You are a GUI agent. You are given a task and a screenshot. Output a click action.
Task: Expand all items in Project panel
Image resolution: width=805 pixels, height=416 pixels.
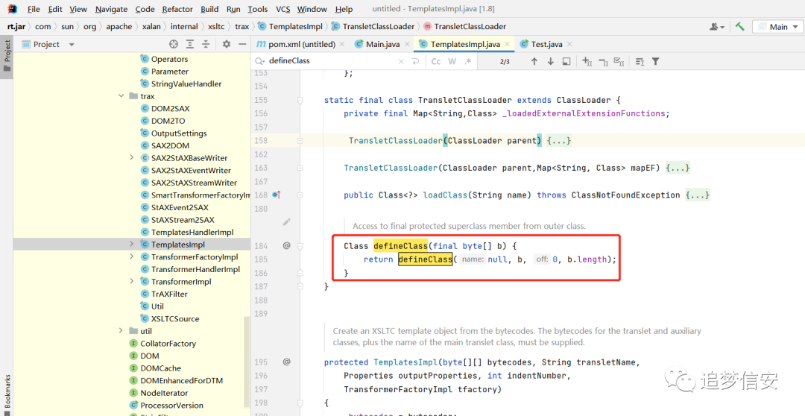coord(190,44)
